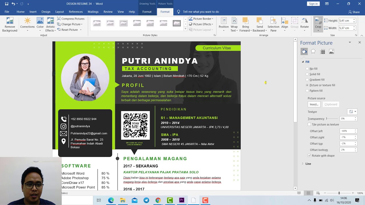The height and width of the screenshot is (205, 365).
Task: Open the Color adjustment tool
Action: [x=40, y=24]
